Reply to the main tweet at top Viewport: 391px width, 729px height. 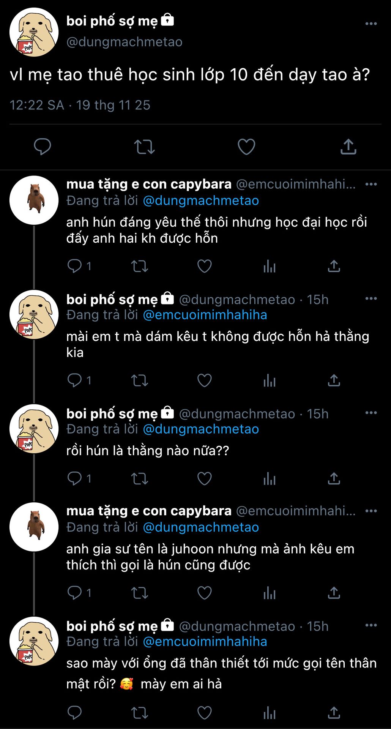[x=42, y=147]
